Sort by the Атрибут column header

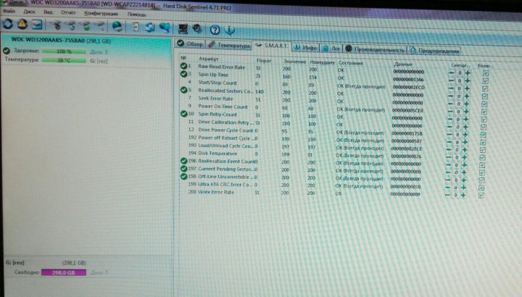tap(208, 59)
